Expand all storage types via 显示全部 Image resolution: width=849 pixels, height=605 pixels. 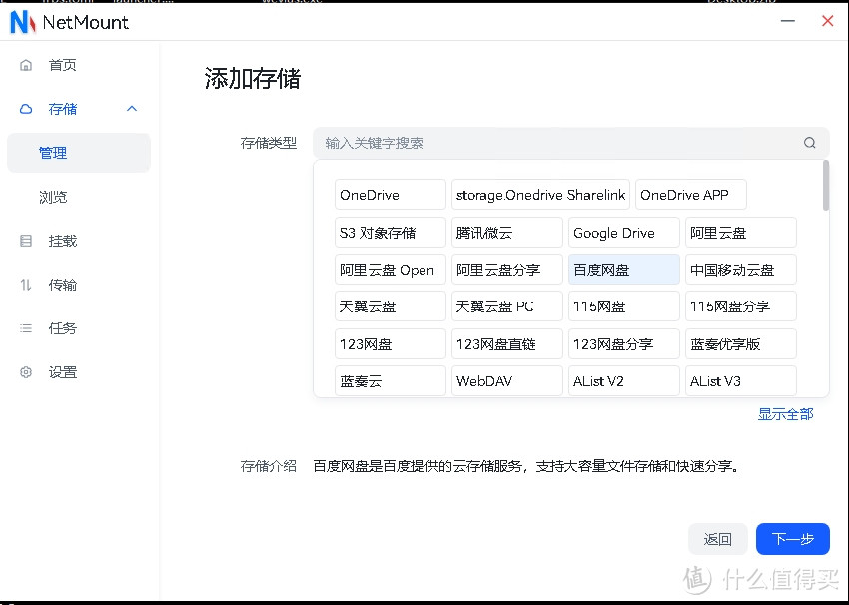[x=785, y=414]
